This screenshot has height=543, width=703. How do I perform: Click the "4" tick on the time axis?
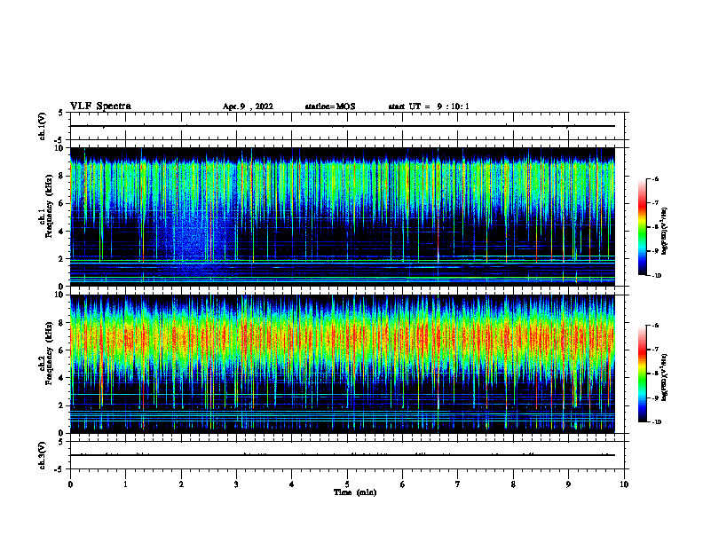(x=292, y=484)
